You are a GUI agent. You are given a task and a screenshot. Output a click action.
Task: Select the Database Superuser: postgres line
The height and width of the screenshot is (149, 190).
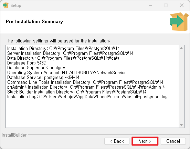pos(37,68)
